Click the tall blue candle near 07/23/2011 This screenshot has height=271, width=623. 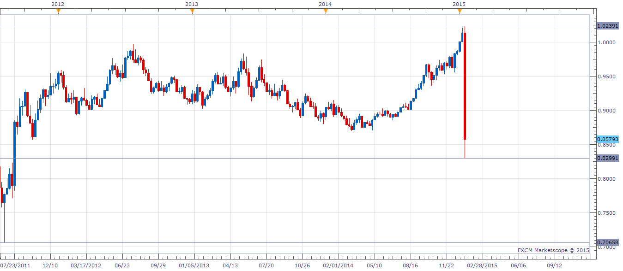coord(15,153)
